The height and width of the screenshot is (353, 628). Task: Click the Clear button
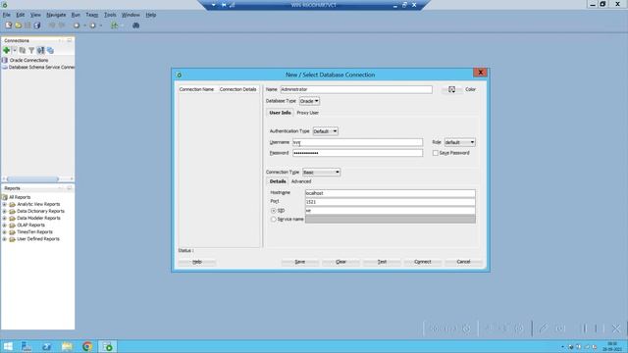(340, 262)
